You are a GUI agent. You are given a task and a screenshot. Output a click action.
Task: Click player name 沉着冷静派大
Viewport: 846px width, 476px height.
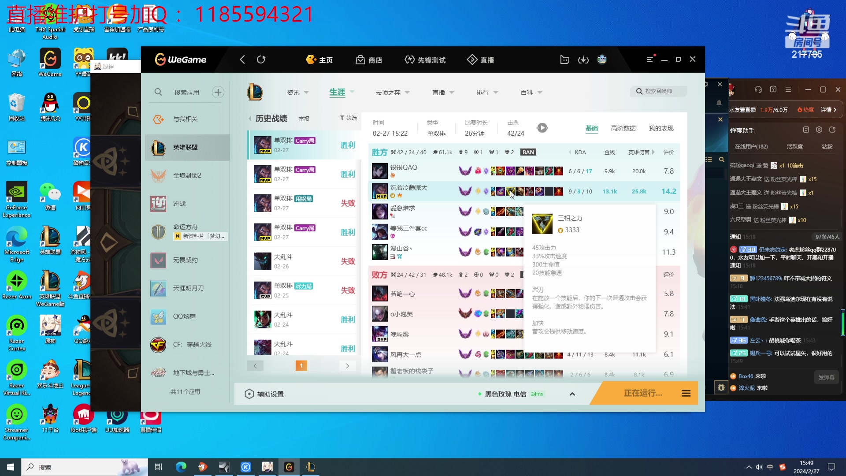click(408, 188)
